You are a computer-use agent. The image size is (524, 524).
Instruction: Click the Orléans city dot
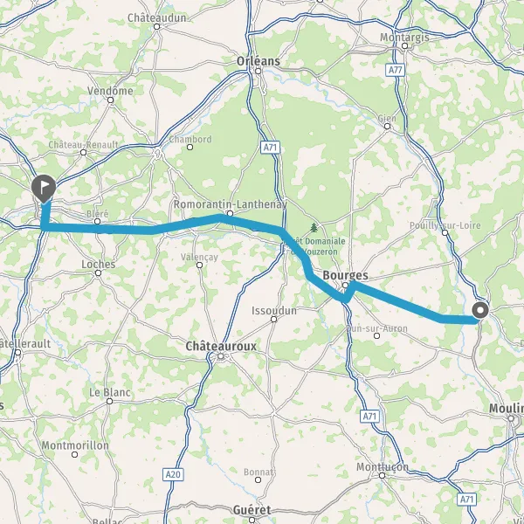258,72
